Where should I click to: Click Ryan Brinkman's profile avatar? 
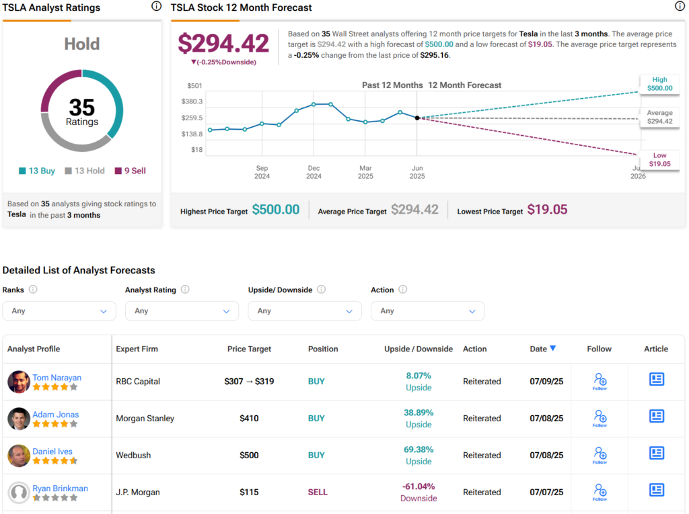coord(18,492)
